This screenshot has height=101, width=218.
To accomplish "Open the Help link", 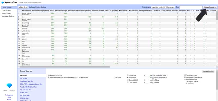I will pos(9,97).
